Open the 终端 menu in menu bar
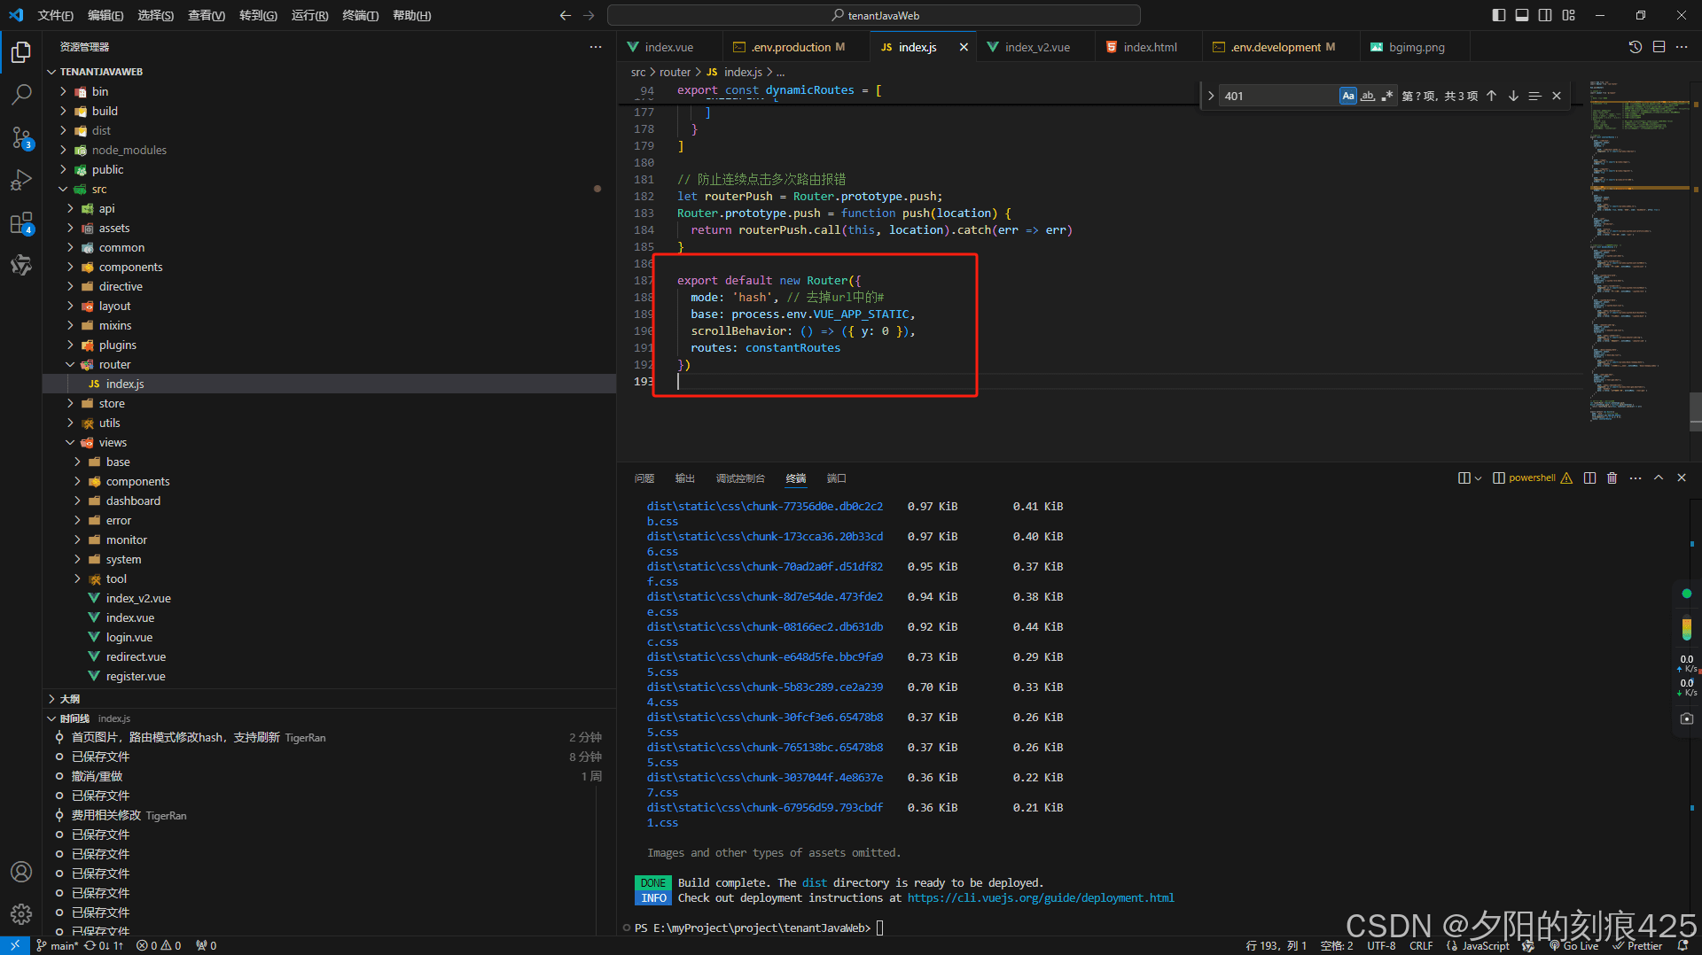Viewport: 1702px width, 955px height. tap(360, 15)
